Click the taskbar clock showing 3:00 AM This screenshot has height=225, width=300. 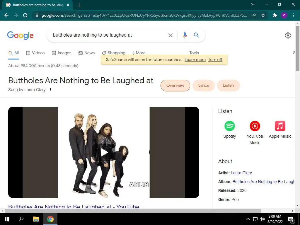[x=275, y=219]
